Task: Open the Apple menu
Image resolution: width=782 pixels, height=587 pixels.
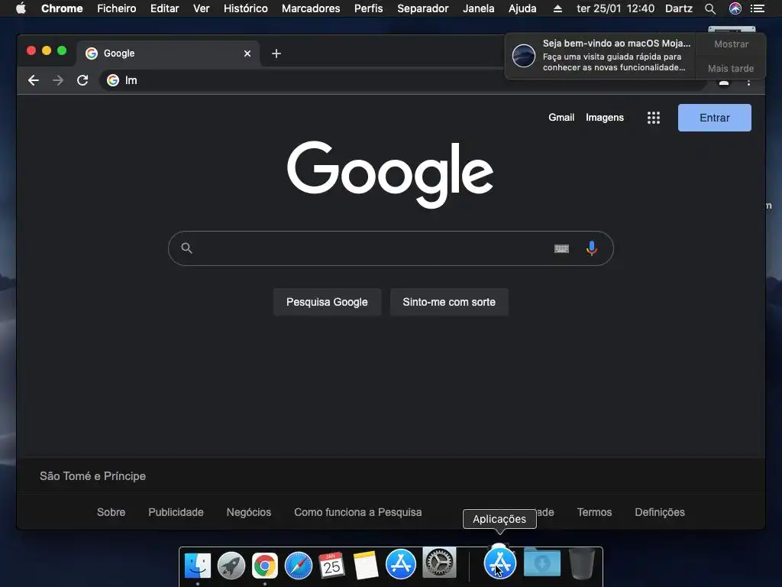Action: [21, 8]
